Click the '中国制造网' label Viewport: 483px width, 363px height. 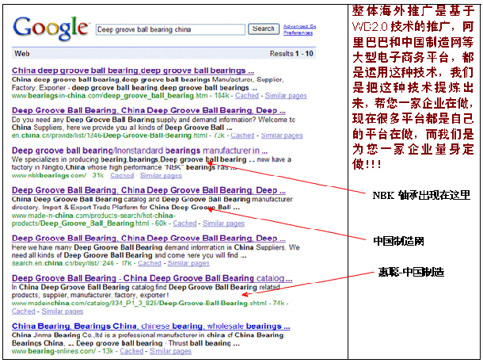(398, 241)
